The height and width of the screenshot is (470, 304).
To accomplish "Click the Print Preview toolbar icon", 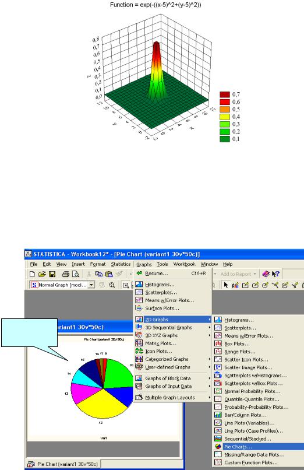I will 76,273.
